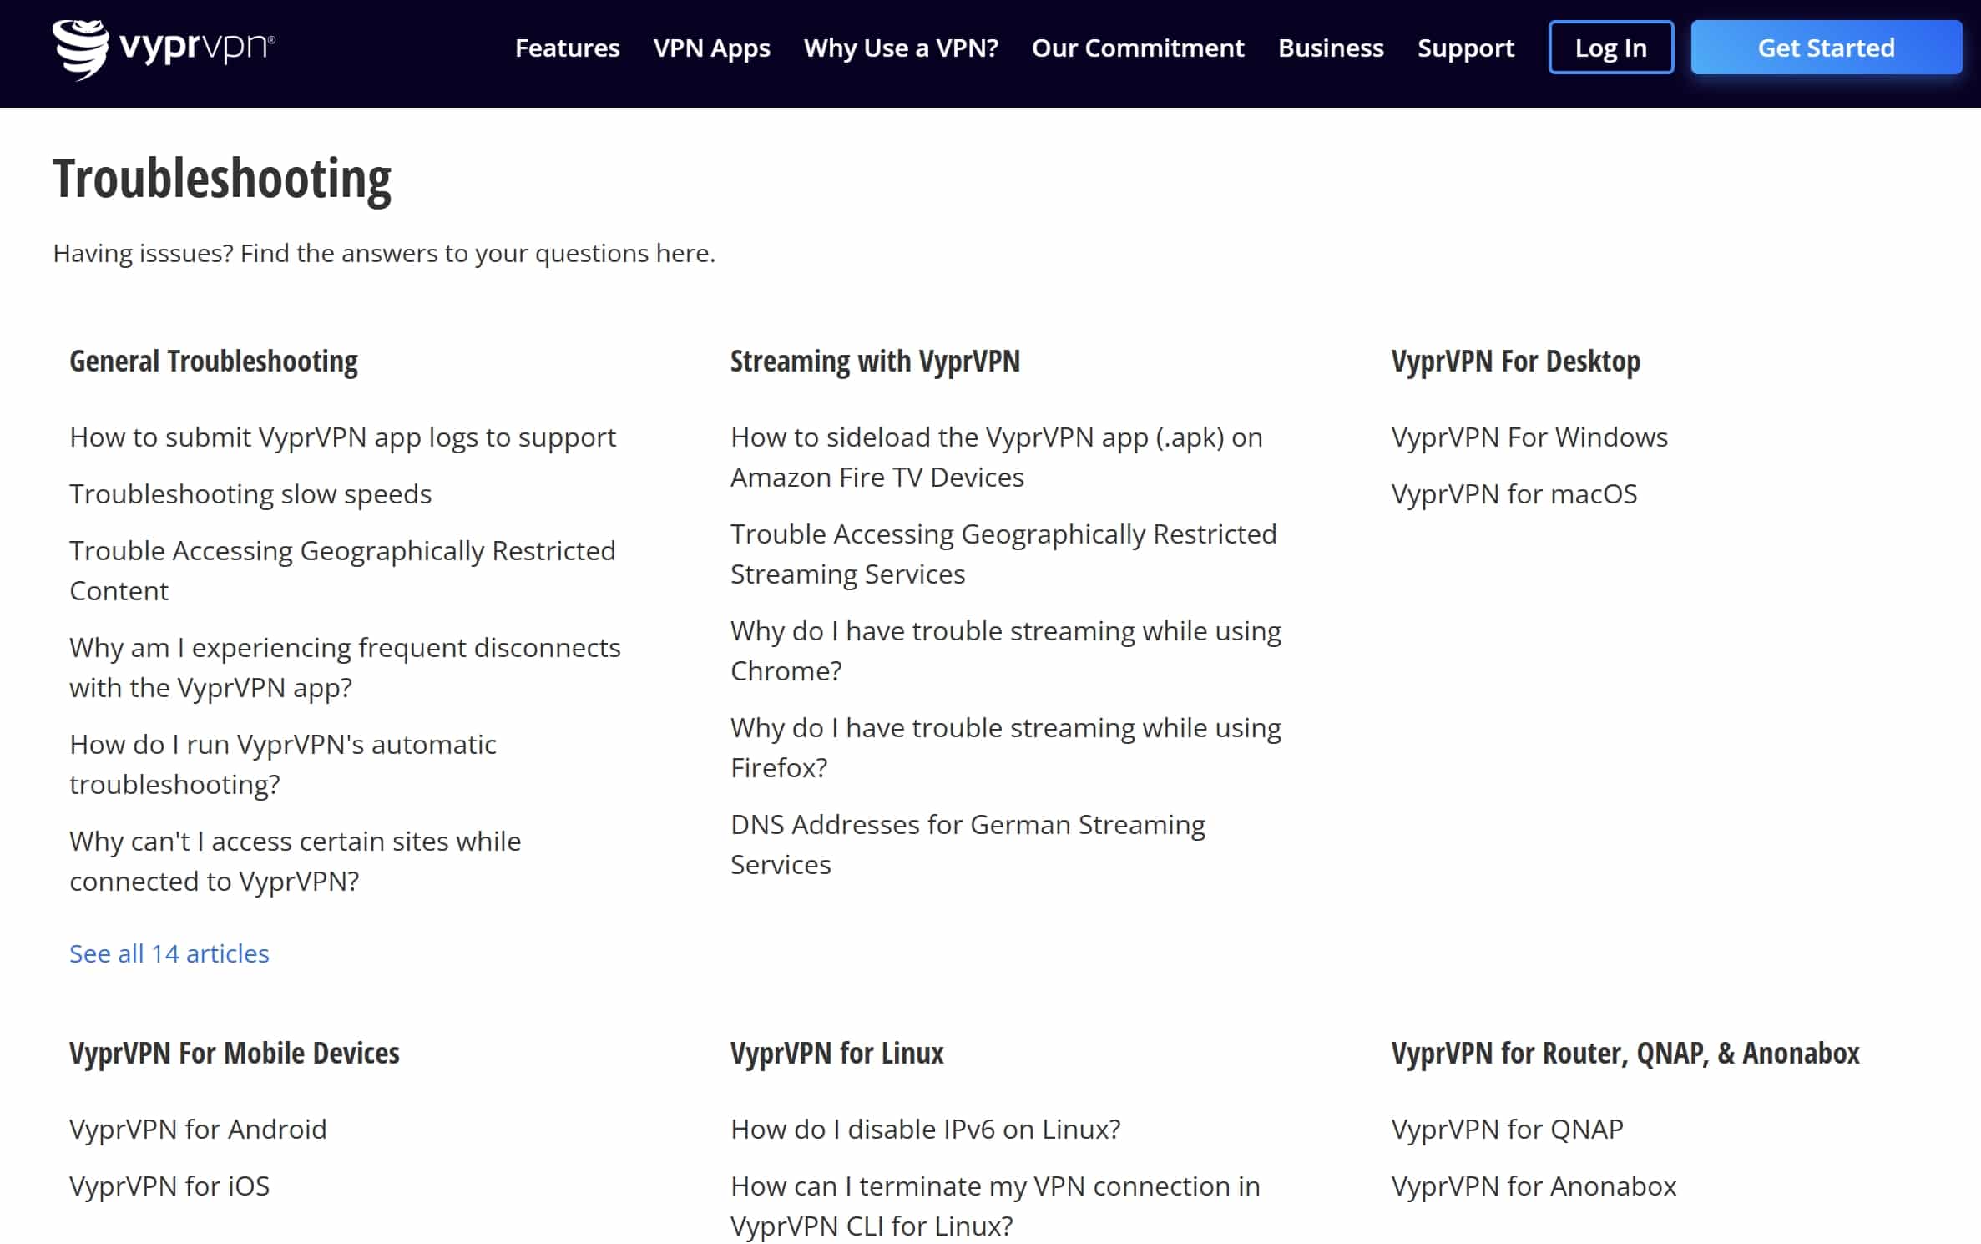Open General Troubleshooting section heading
The height and width of the screenshot is (1244, 1981).
[214, 362]
